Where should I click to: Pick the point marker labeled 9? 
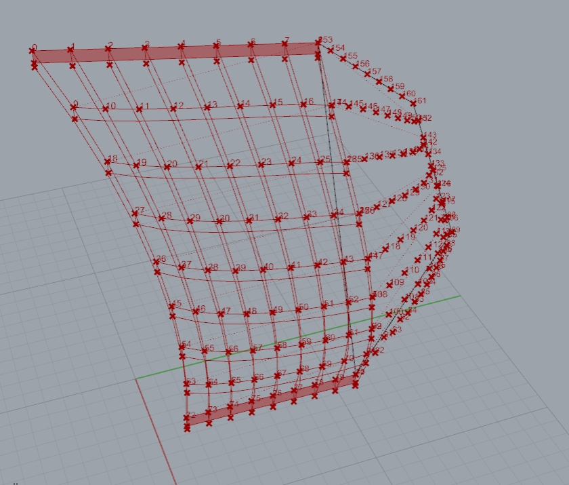73,107
